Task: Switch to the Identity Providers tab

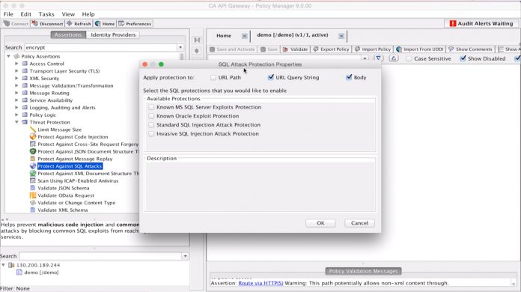Action: coord(113,34)
